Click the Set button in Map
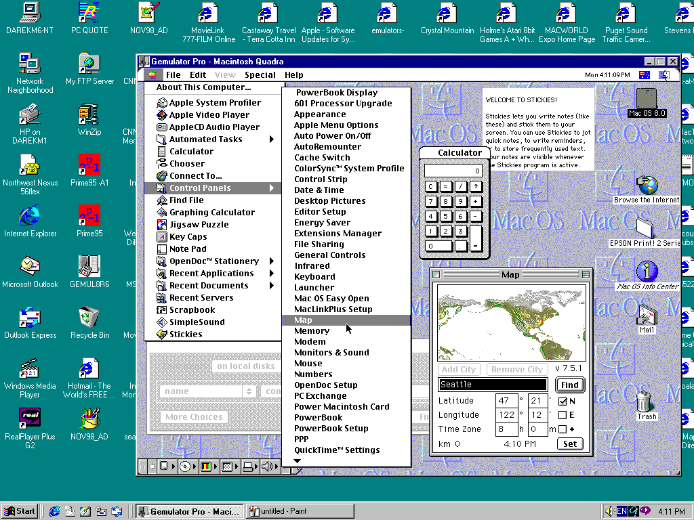The width and height of the screenshot is (694, 520). [569, 444]
